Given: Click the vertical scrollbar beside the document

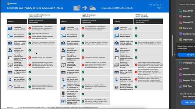Looking at the screenshot, I should coord(172,46).
